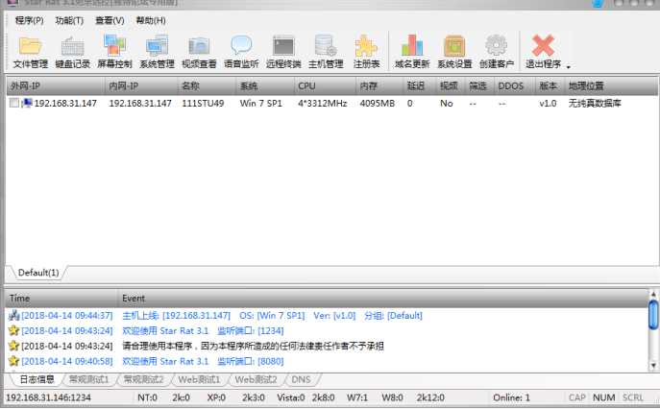Select host name cell 111STU49
This screenshot has width=660, height=409.
[x=203, y=103]
